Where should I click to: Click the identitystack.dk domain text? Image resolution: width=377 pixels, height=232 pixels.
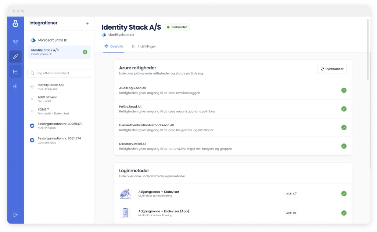click(x=121, y=35)
